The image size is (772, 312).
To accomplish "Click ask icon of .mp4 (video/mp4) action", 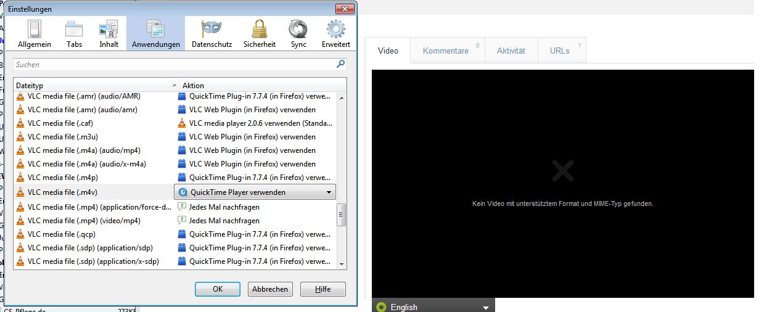I will point(182,221).
